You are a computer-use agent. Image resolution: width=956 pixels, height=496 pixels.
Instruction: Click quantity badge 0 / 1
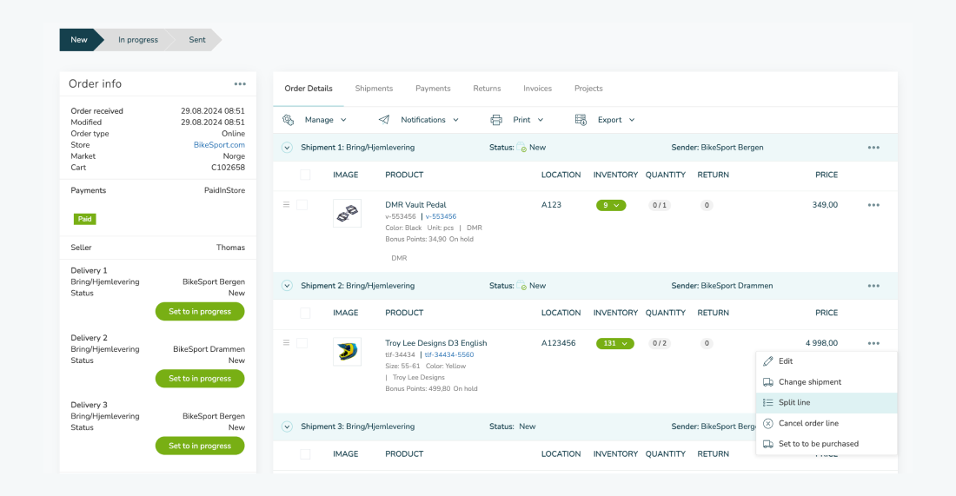point(659,205)
